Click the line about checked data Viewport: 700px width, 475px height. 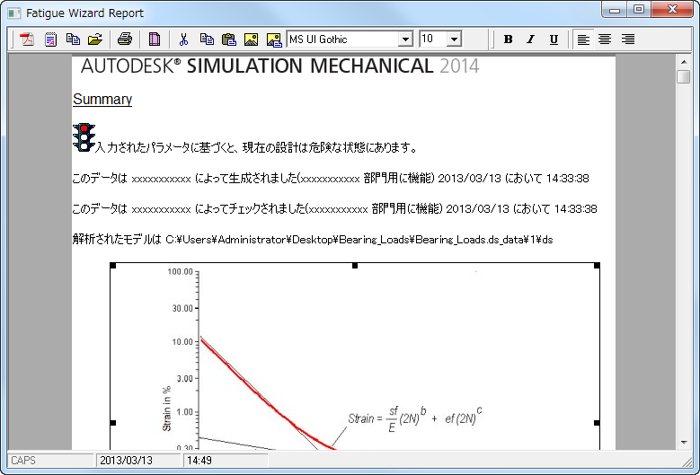[x=334, y=208]
